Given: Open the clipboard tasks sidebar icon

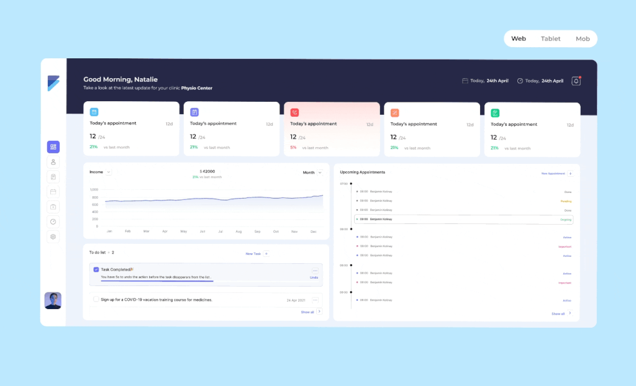Looking at the screenshot, I should [53, 177].
